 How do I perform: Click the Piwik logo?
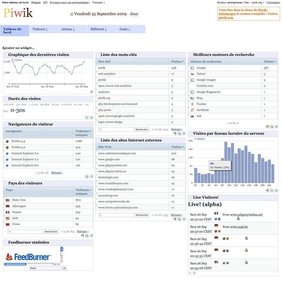click(x=18, y=13)
